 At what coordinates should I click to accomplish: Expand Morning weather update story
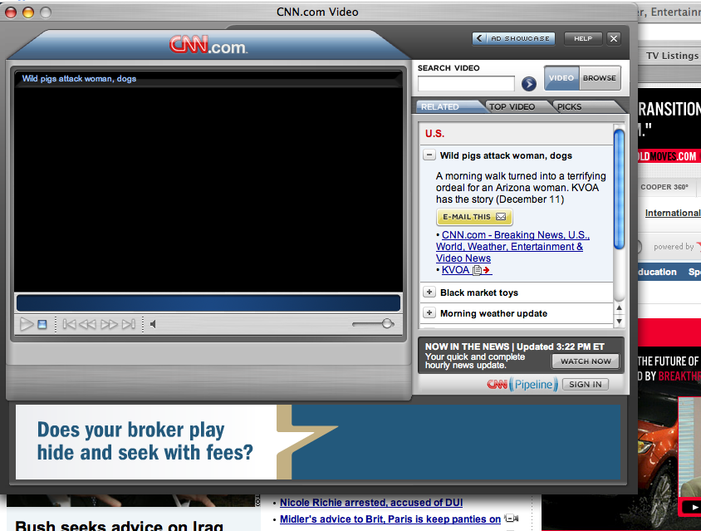[429, 312]
